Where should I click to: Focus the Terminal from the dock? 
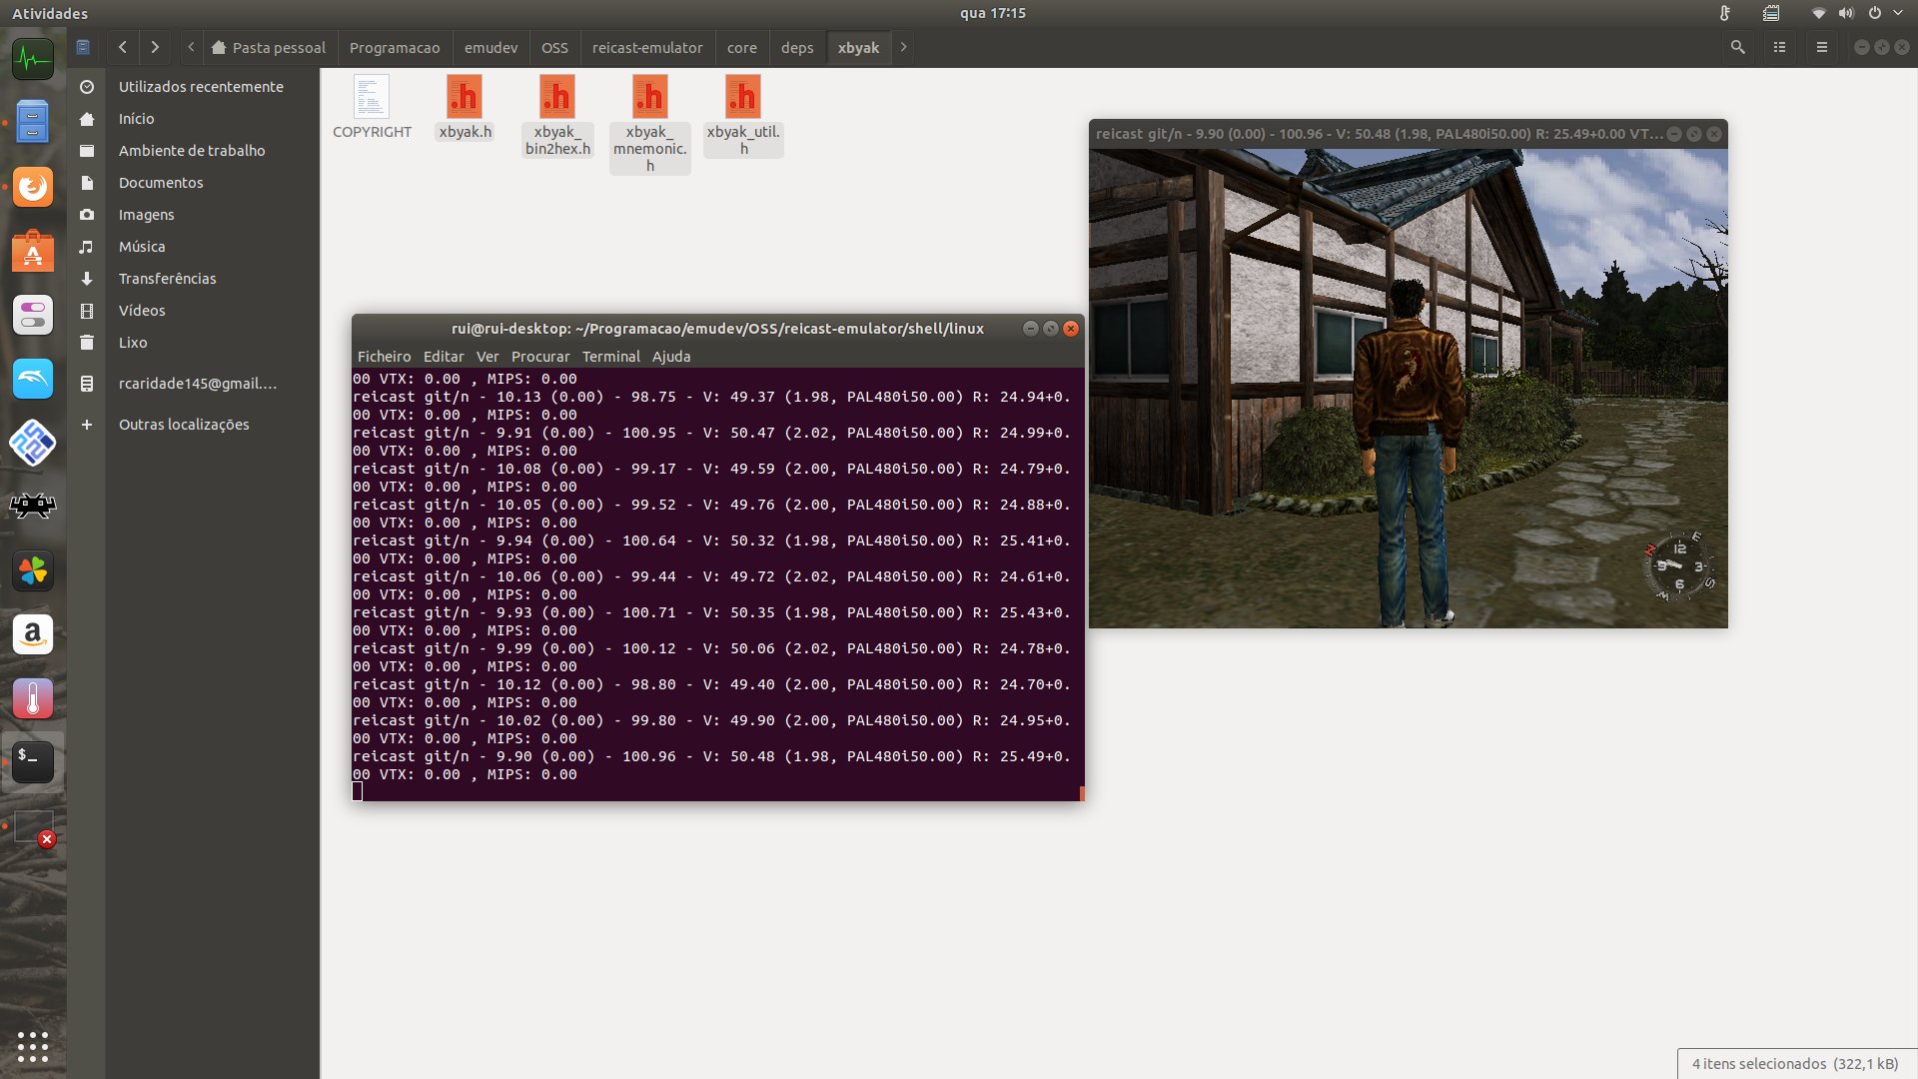[33, 762]
